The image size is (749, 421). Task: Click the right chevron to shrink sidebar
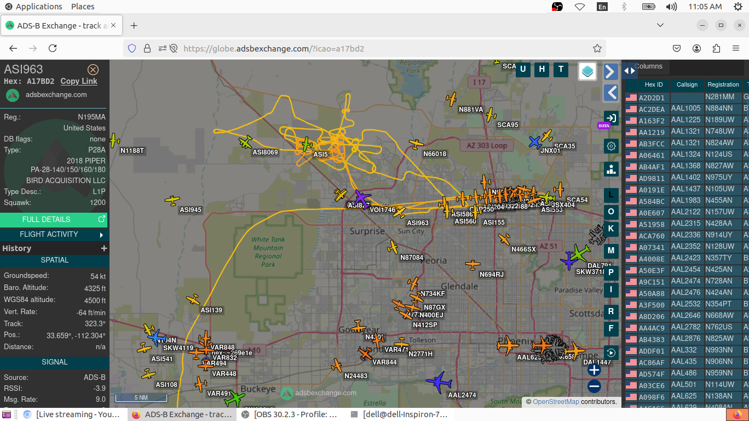[611, 71]
